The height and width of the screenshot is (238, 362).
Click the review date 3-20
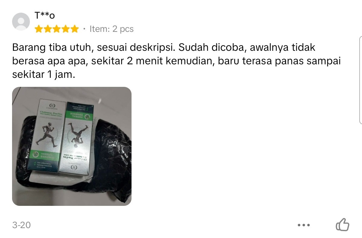21,225
